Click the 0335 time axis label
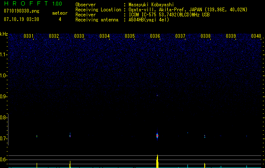 (130, 36)
